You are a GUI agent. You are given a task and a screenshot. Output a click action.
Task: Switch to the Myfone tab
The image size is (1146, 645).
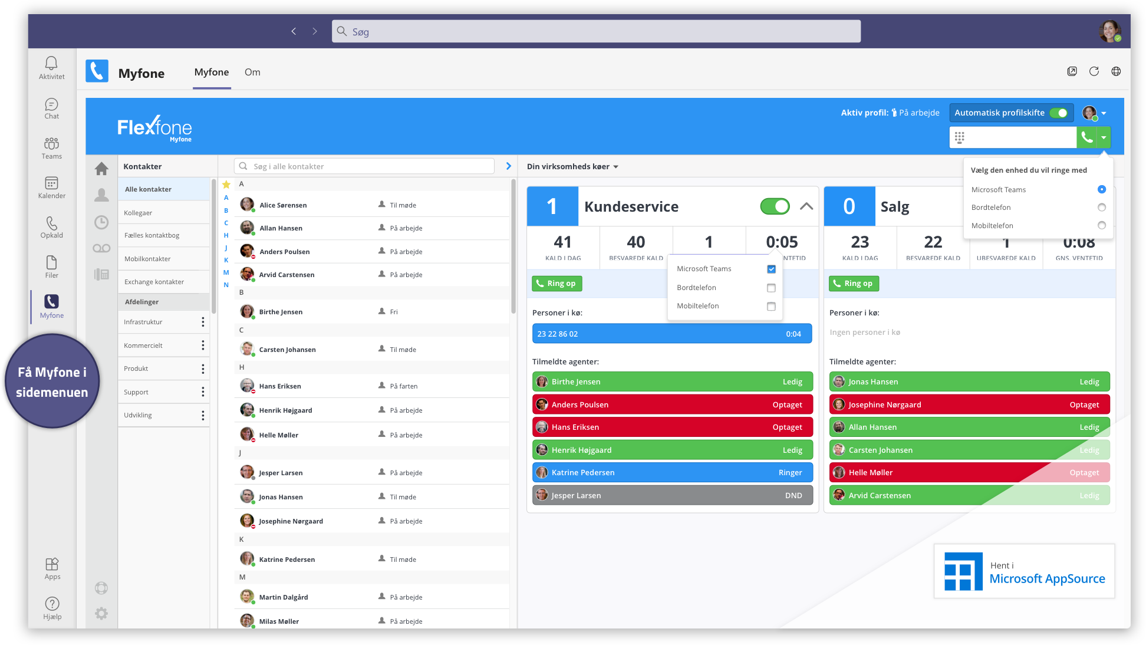[x=212, y=72]
